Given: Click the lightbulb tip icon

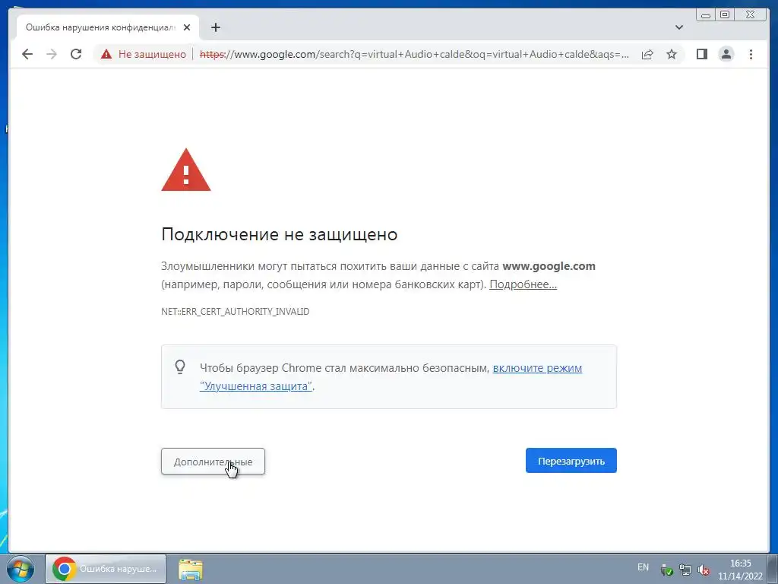Looking at the screenshot, I should (x=180, y=367).
